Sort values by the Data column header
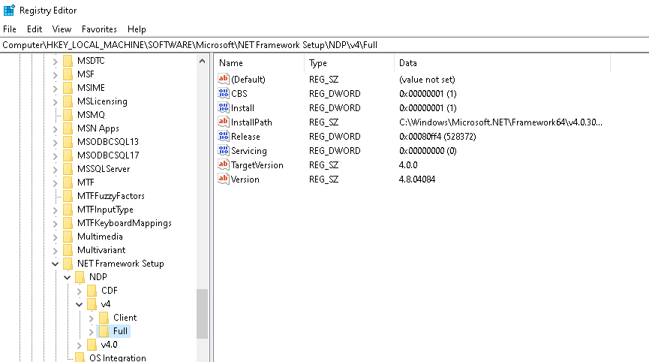 (x=503, y=63)
